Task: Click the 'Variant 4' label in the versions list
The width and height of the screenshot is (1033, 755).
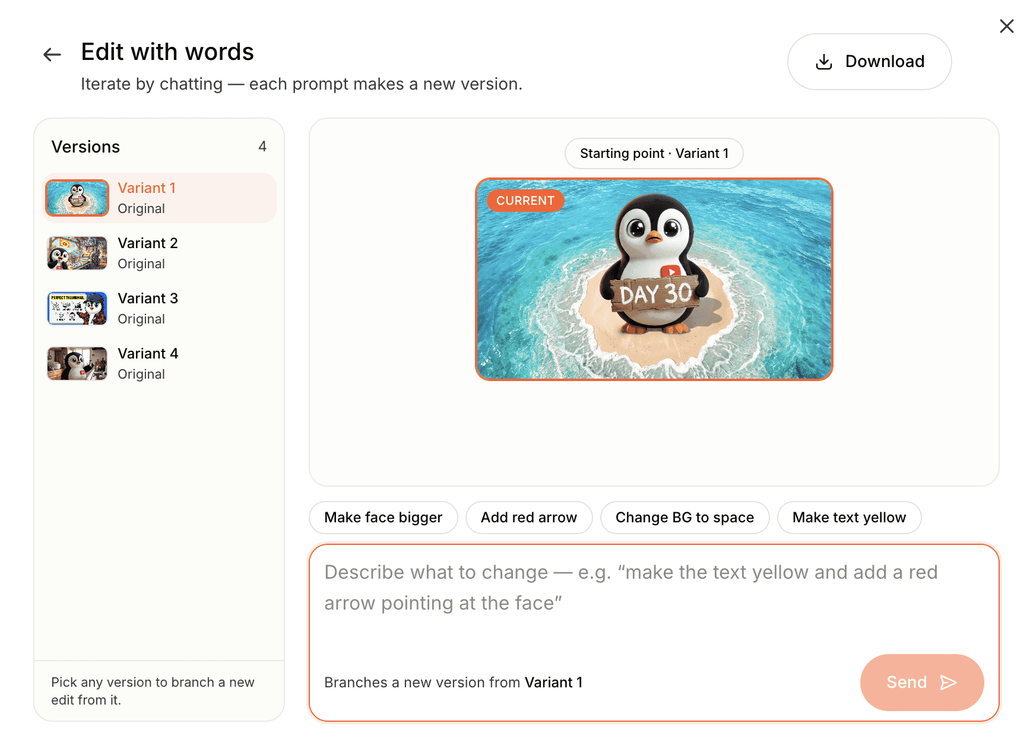Action: tap(148, 354)
